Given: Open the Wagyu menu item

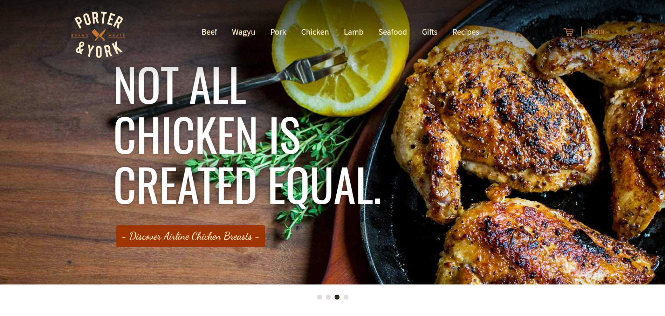Looking at the screenshot, I should click(x=244, y=32).
